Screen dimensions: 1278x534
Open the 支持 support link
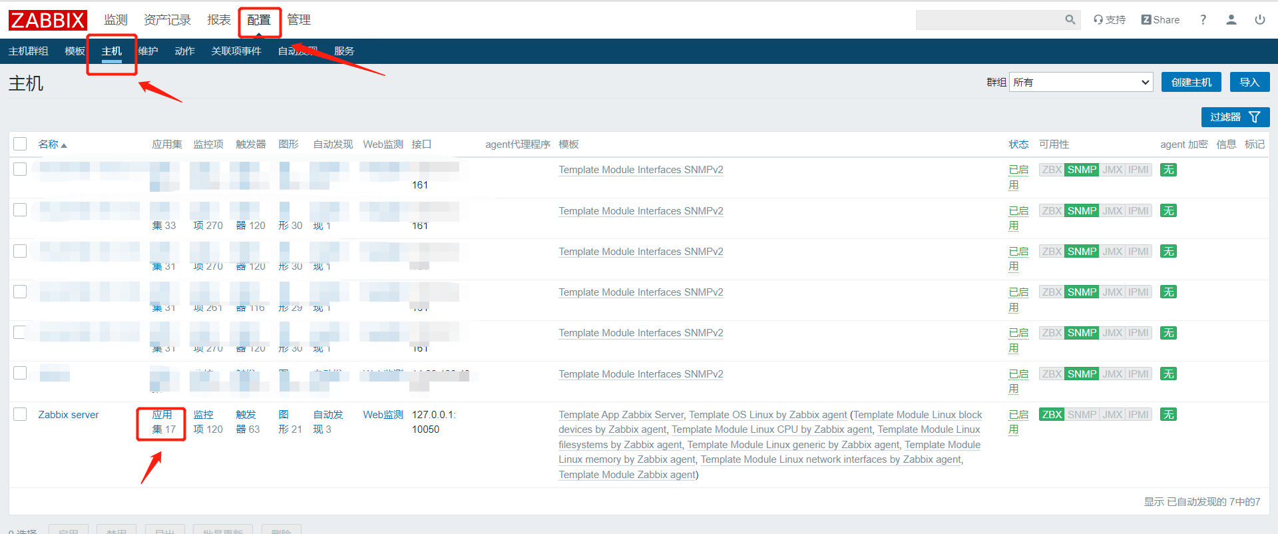coord(1110,20)
